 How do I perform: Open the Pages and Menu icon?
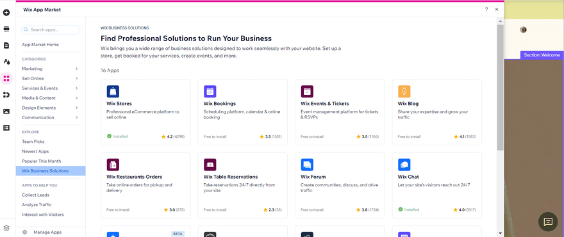[x=6, y=45]
